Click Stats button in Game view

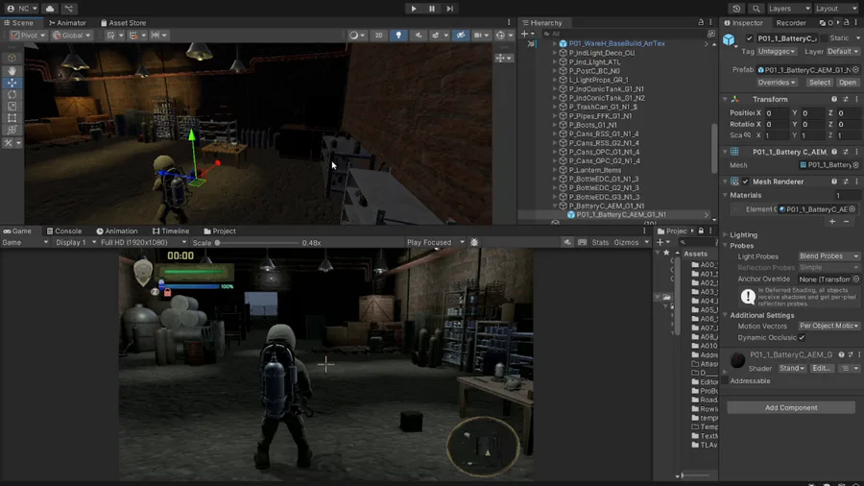[x=600, y=242]
